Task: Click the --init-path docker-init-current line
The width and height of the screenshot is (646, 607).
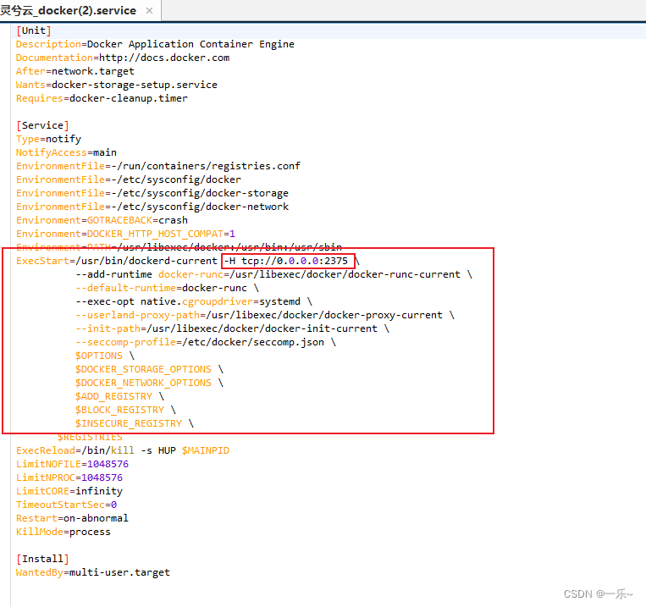Action: (232, 328)
